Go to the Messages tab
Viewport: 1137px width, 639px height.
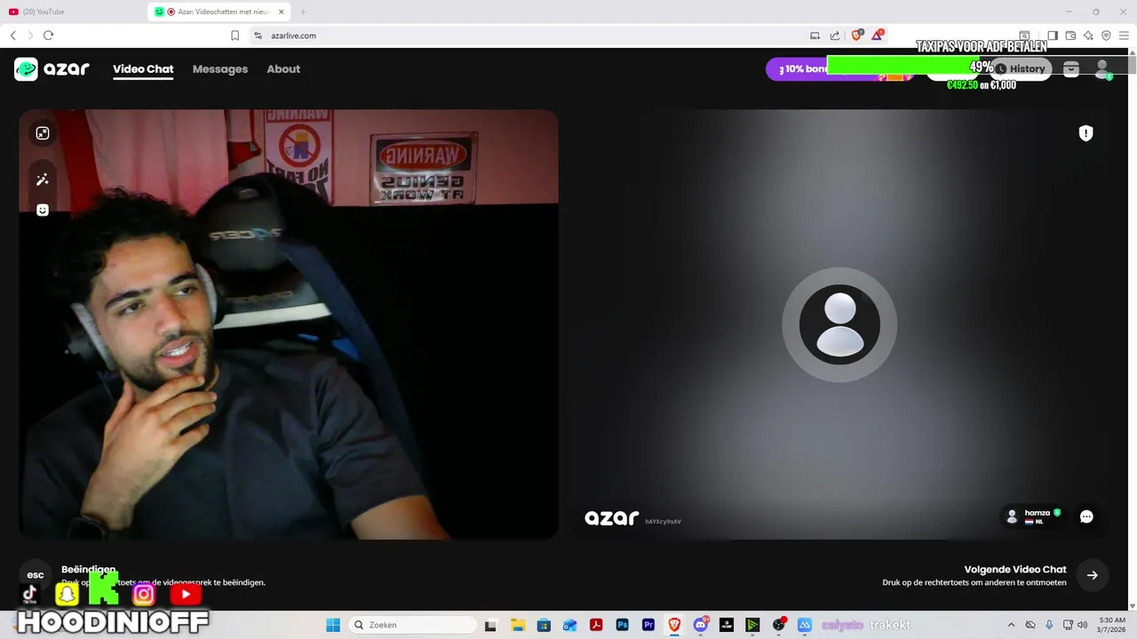coord(220,69)
